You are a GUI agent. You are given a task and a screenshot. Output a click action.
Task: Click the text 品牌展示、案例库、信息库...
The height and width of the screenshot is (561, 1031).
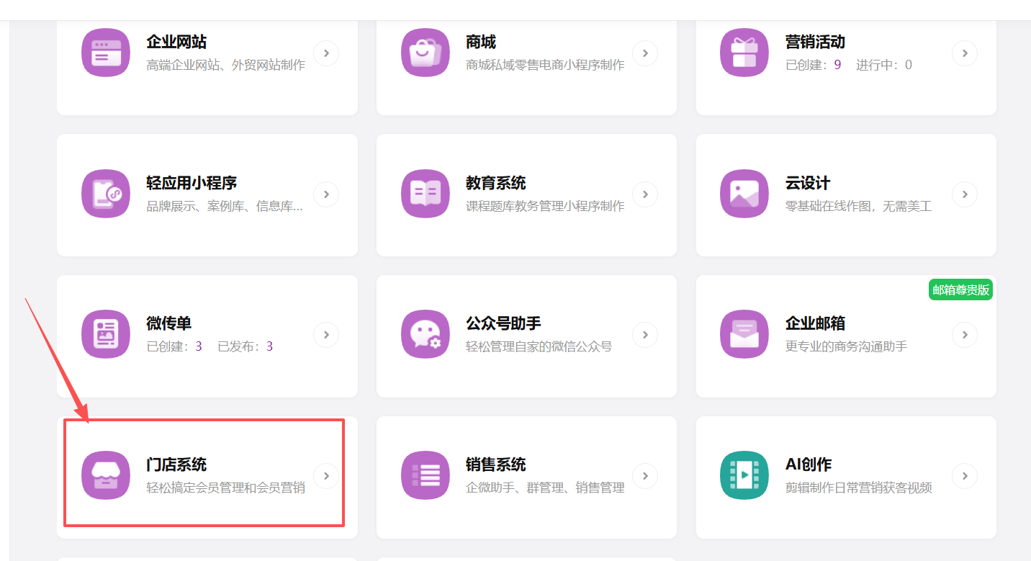[225, 206]
